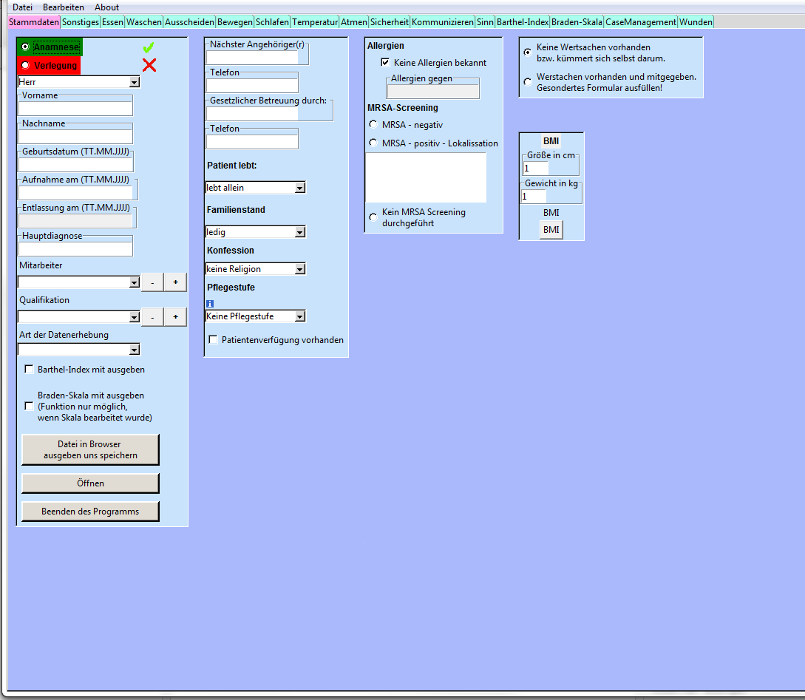Switch to the Atmen tab
Image resolution: width=805 pixels, height=700 pixels.
(x=354, y=22)
